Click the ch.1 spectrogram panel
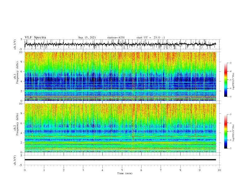This screenshot has height=191, width=247. (x=120, y=76)
